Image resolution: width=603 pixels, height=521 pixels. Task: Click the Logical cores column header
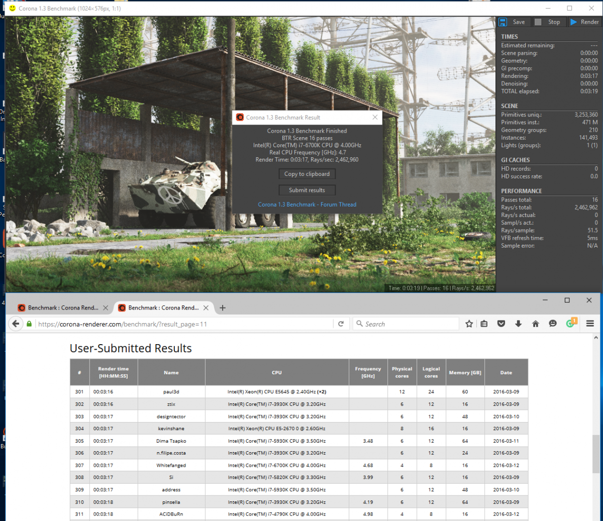tap(431, 372)
